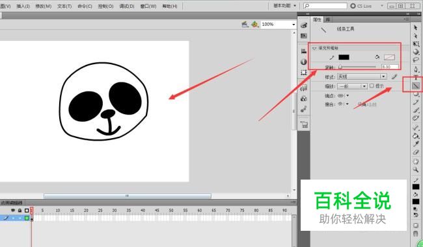Collapse the 填充和笔触 section triangle
Image resolution: width=423 pixels, height=247 pixels.
(314, 49)
